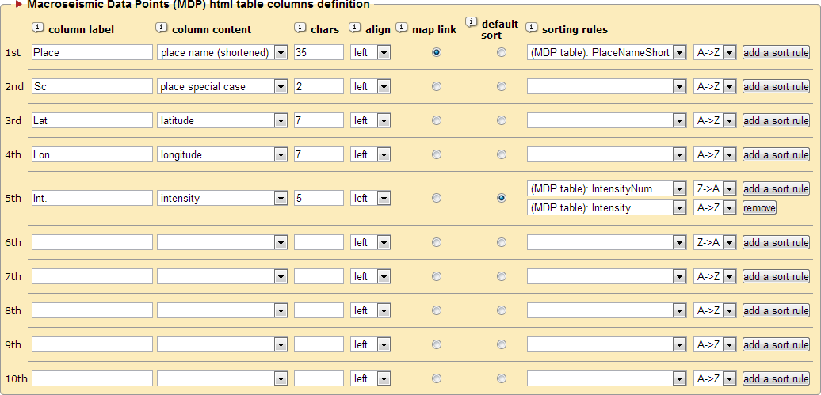Click the info icon beside sorting rules
The image size is (821, 395).
(x=531, y=28)
